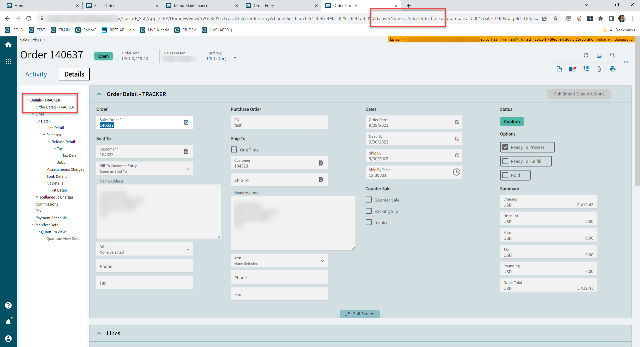Screen dimensions: 640x347
Task: Check the Counter Sale checkbox
Action: click(x=368, y=200)
